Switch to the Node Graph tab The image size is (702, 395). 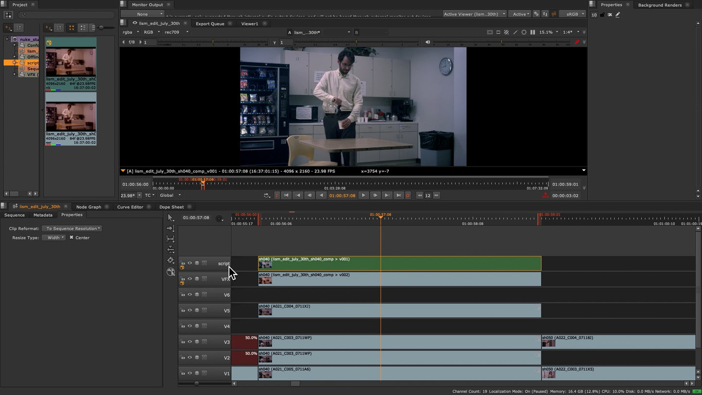(x=88, y=207)
